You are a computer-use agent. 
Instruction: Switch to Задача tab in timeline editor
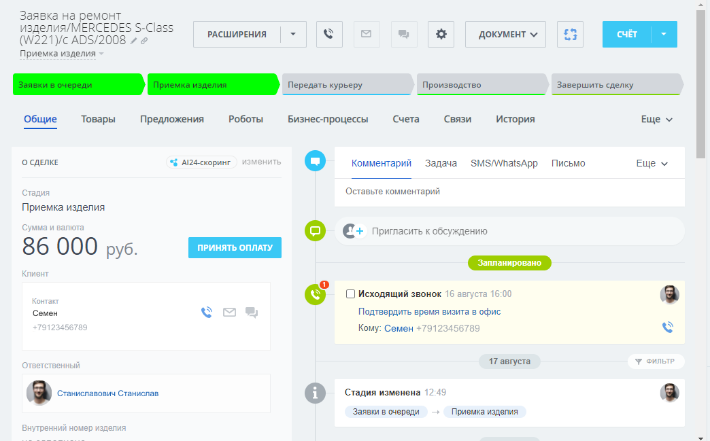(x=441, y=163)
